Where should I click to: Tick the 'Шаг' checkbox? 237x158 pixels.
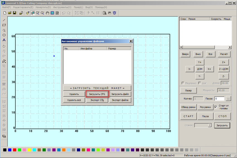[x=199, y=83]
